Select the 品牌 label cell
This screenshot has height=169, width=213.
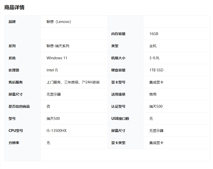click(12, 22)
